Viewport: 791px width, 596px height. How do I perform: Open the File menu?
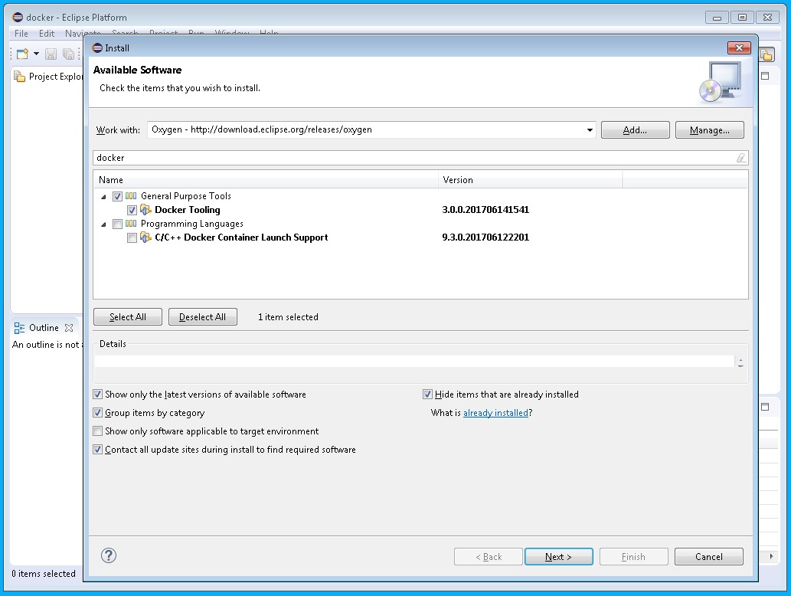click(21, 34)
